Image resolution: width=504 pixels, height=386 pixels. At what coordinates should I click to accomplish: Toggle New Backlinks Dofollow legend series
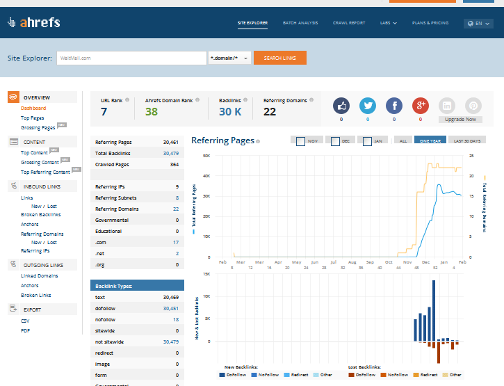coord(232,375)
